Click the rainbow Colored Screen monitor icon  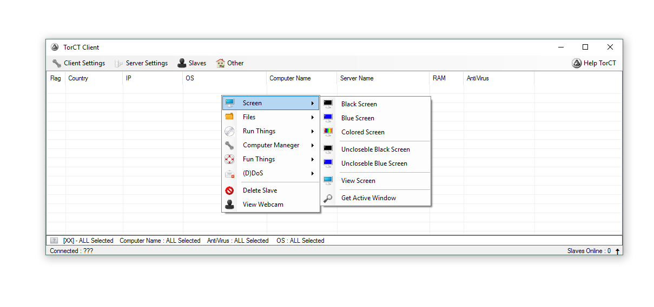[x=328, y=132]
